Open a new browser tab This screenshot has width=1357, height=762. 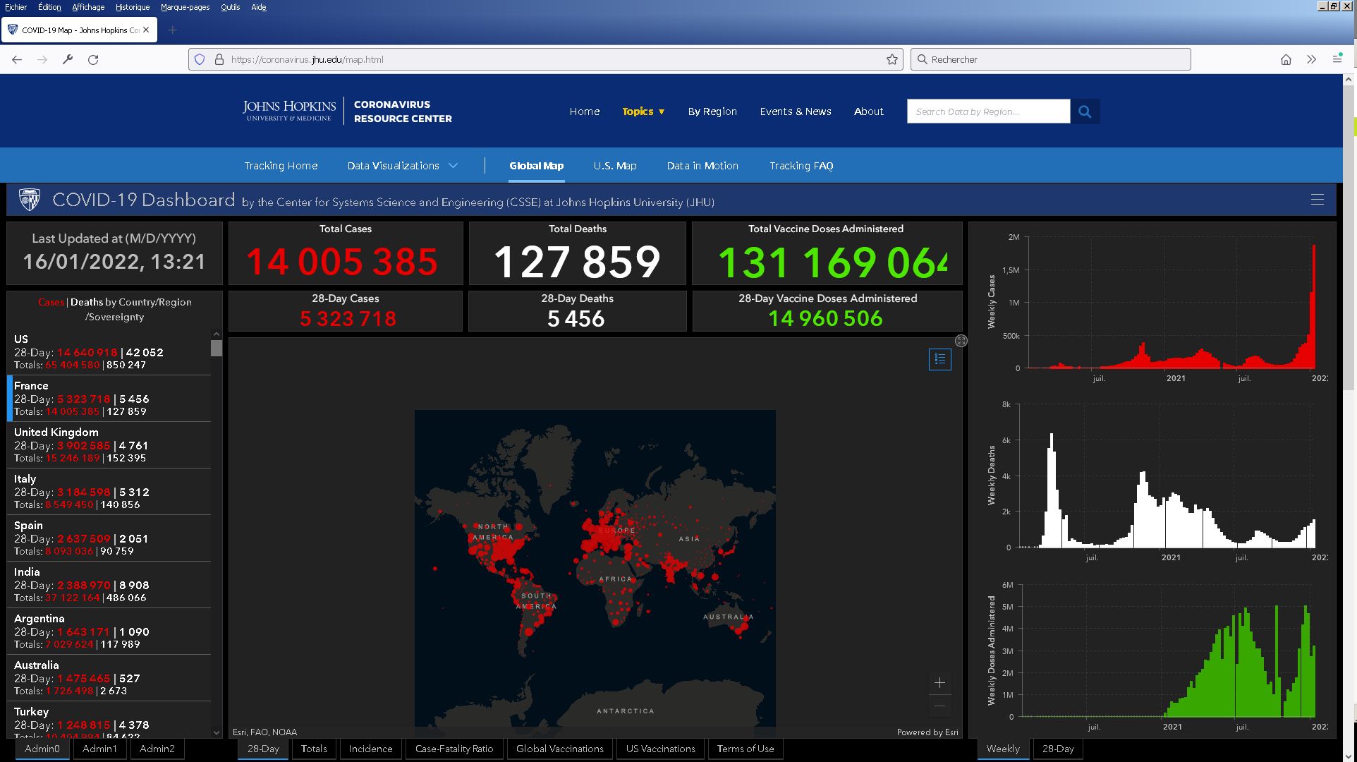(x=172, y=30)
